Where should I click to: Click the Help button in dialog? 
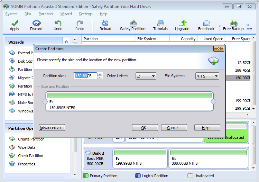(x=207, y=128)
